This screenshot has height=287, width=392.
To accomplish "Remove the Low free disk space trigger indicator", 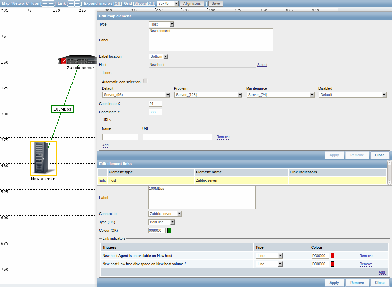I will tap(366, 264).
